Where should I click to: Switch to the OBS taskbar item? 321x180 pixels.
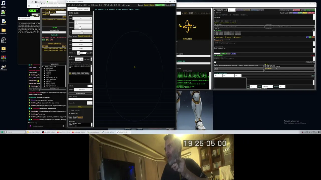[x=48, y=132]
